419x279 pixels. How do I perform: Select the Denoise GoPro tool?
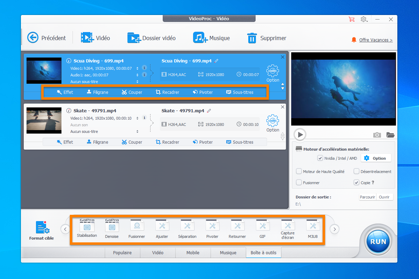(112, 229)
